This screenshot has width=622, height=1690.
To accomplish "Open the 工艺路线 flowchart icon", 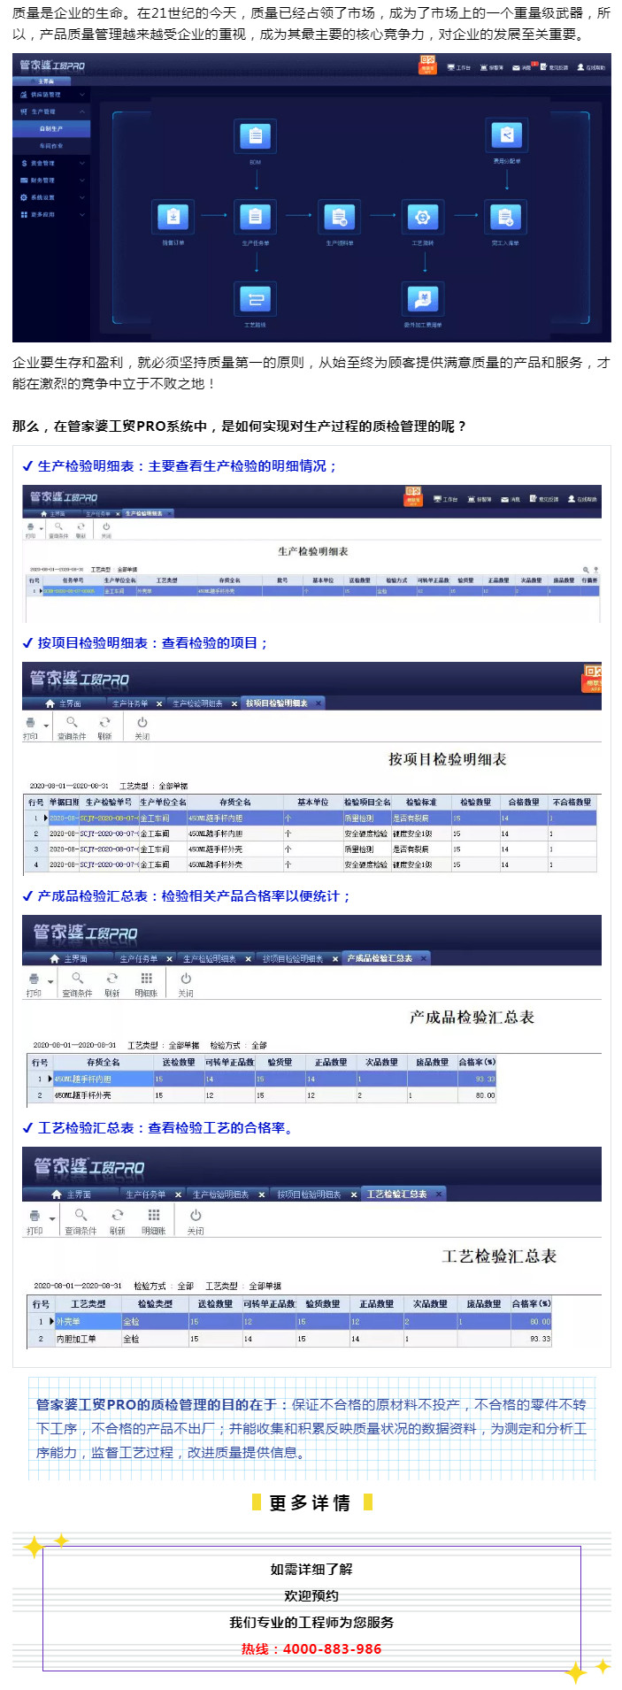I will tap(256, 298).
